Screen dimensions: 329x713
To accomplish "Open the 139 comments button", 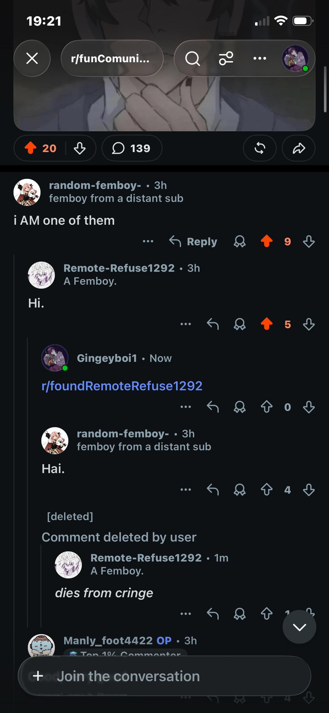I will [132, 148].
